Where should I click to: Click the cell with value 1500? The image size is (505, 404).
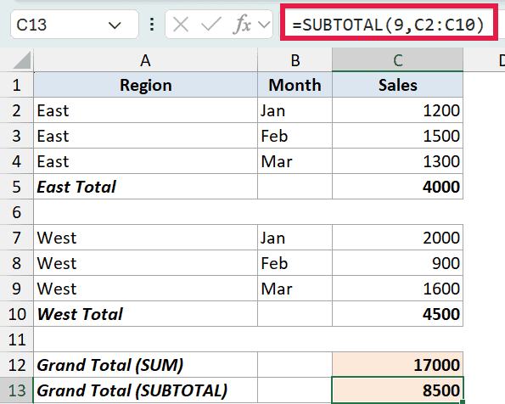tap(398, 136)
